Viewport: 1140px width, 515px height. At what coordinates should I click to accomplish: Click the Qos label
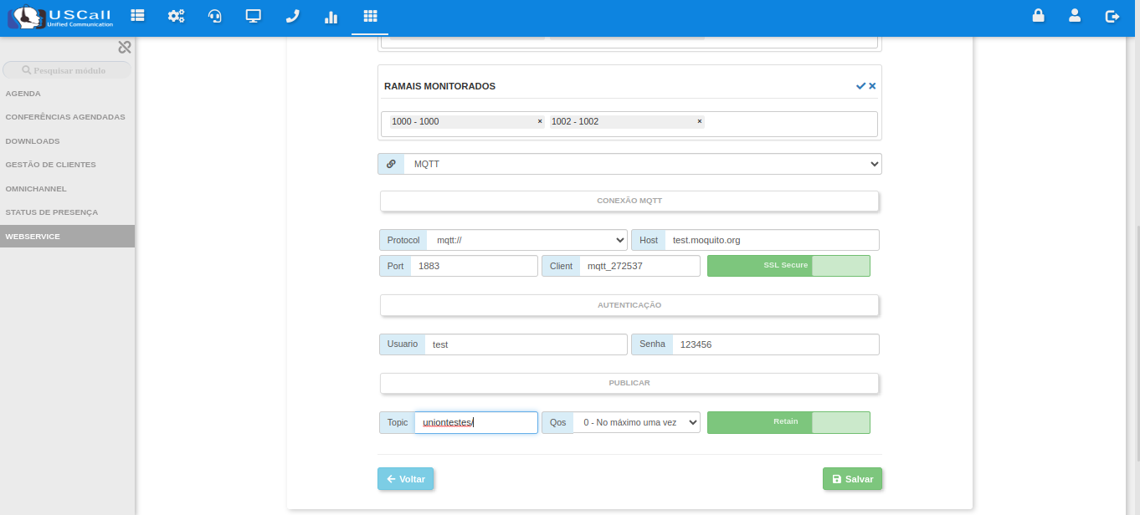click(557, 422)
